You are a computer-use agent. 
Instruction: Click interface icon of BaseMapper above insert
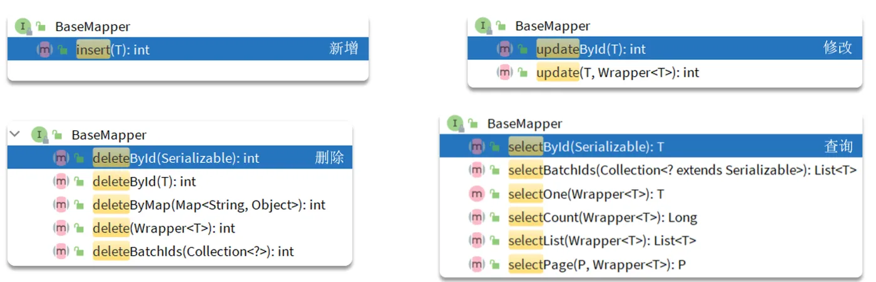[x=23, y=26]
